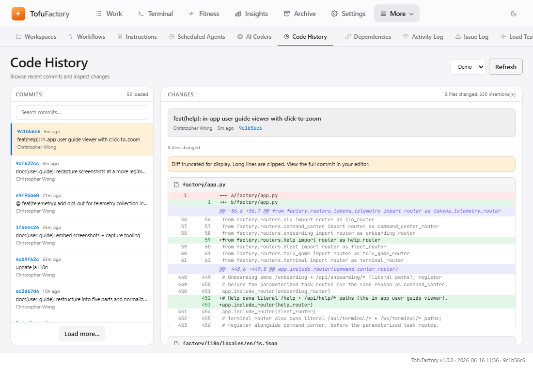Open the Terminal menu

click(x=156, y=14)
